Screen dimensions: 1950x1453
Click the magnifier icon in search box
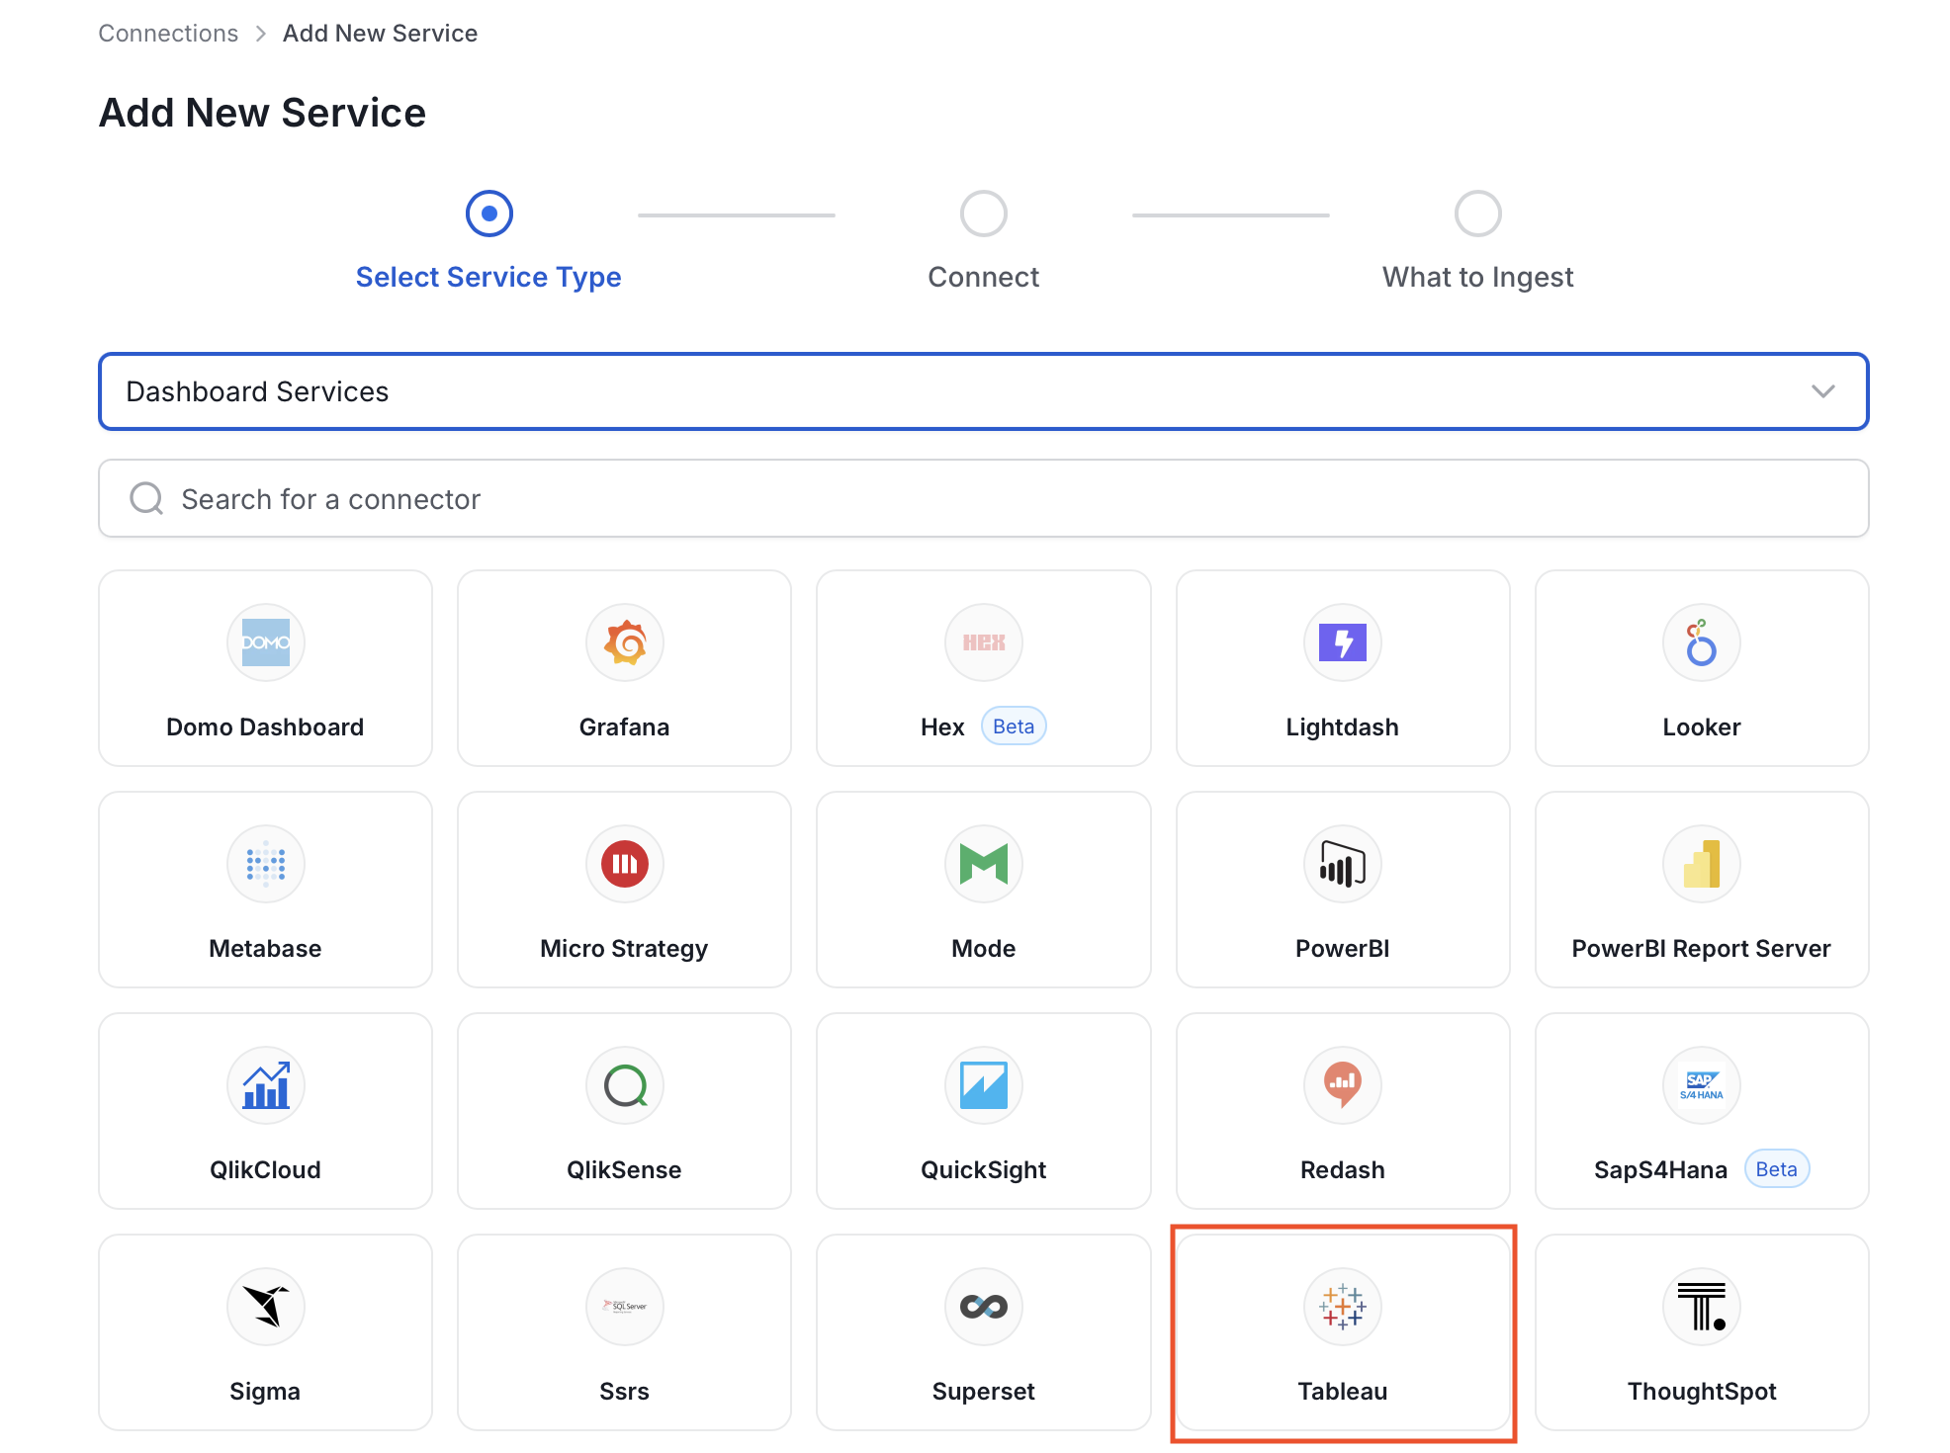tap(146, 498)
